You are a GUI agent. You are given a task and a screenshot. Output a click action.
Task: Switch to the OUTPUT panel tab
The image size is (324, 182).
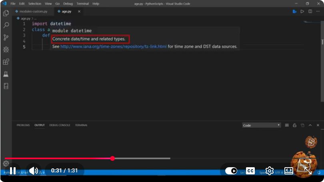click(40, 125)
